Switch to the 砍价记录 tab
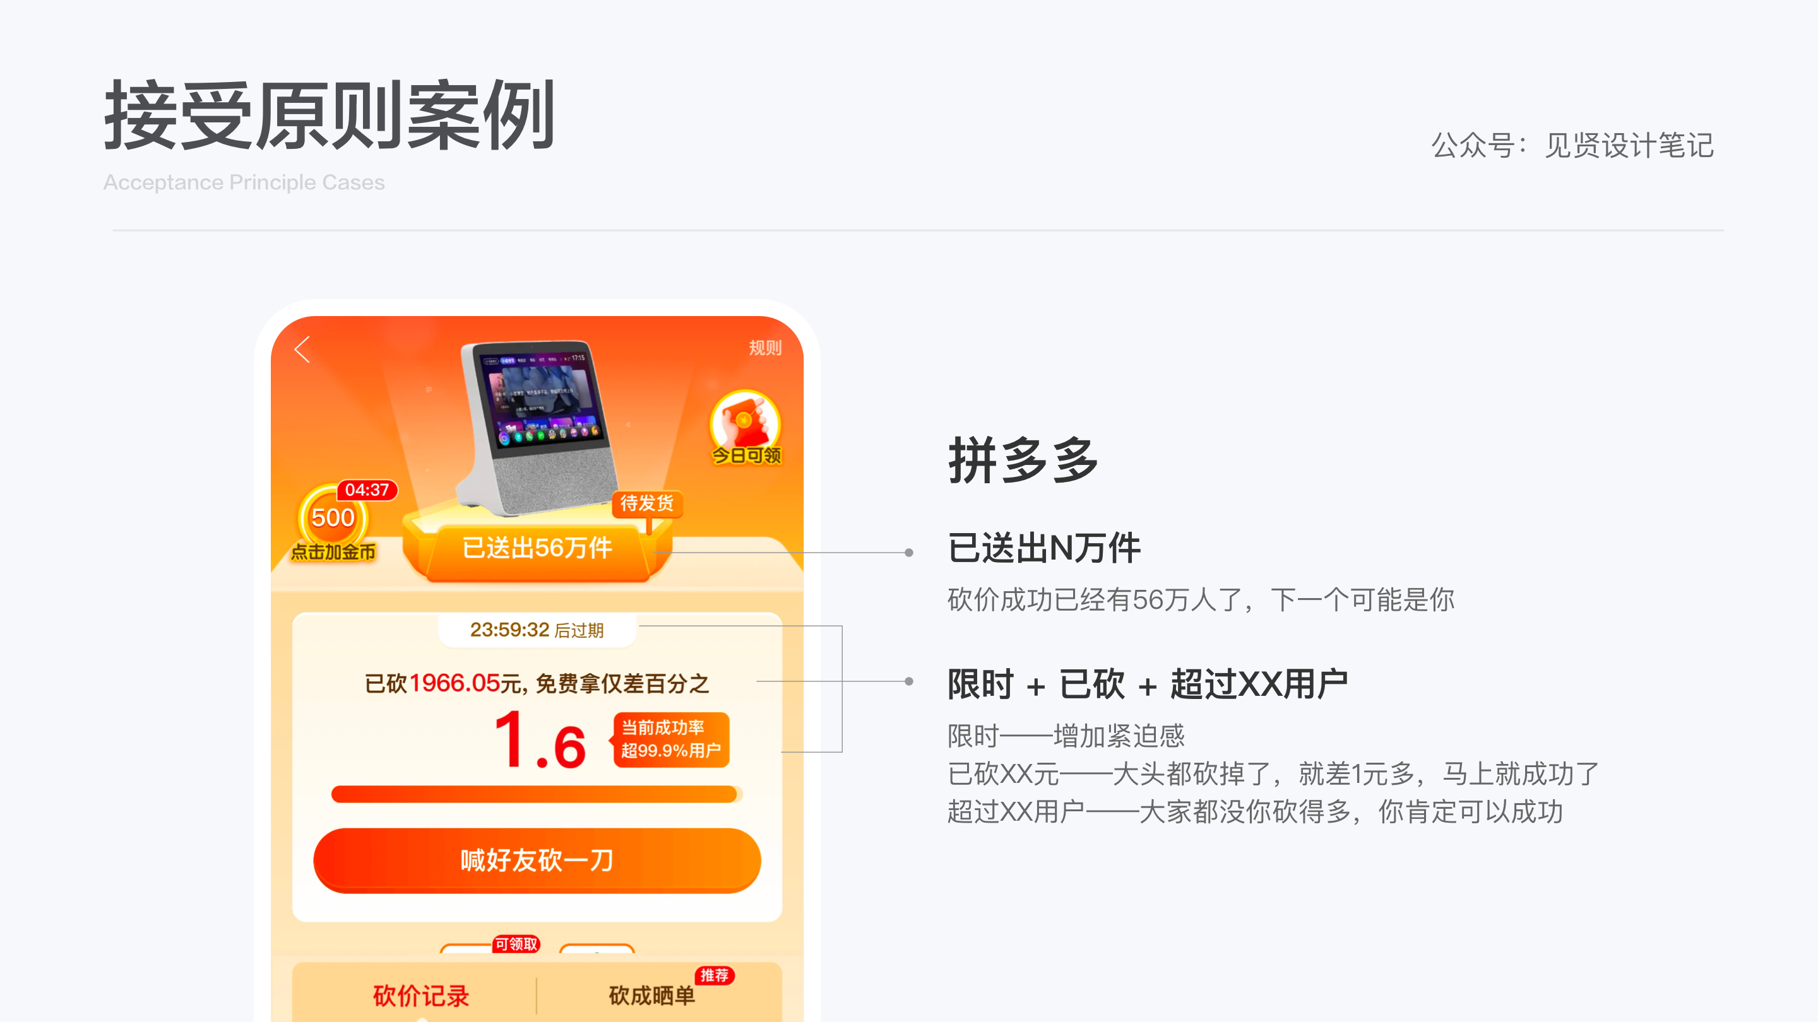 pos(420,996)
